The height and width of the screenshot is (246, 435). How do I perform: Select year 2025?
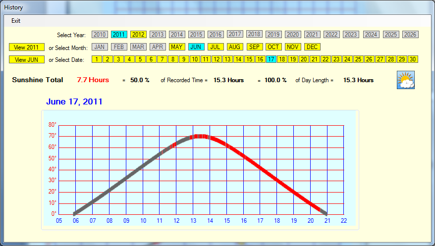[x=391, y=34]
